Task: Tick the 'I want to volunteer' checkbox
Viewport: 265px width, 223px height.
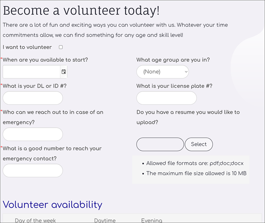Action: 61,47
